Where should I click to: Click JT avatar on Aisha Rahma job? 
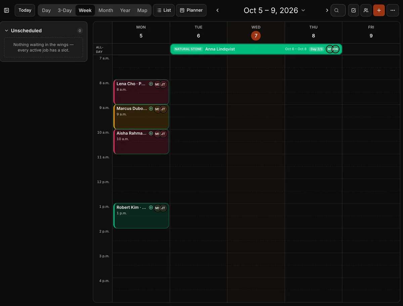tap(163, 134)
